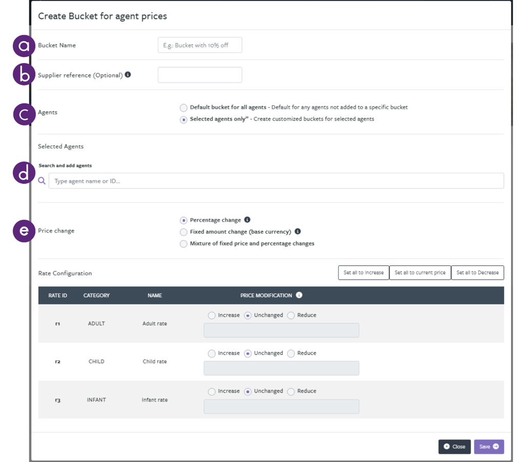Set Child rate to Increase
This screenshot has height=462, width=525.
click(212, 353)
